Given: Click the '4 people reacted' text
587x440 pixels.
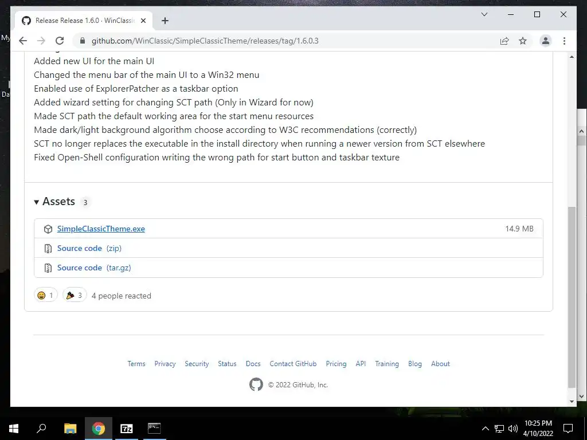Looking at the screenshot, I should pos(122,296).
